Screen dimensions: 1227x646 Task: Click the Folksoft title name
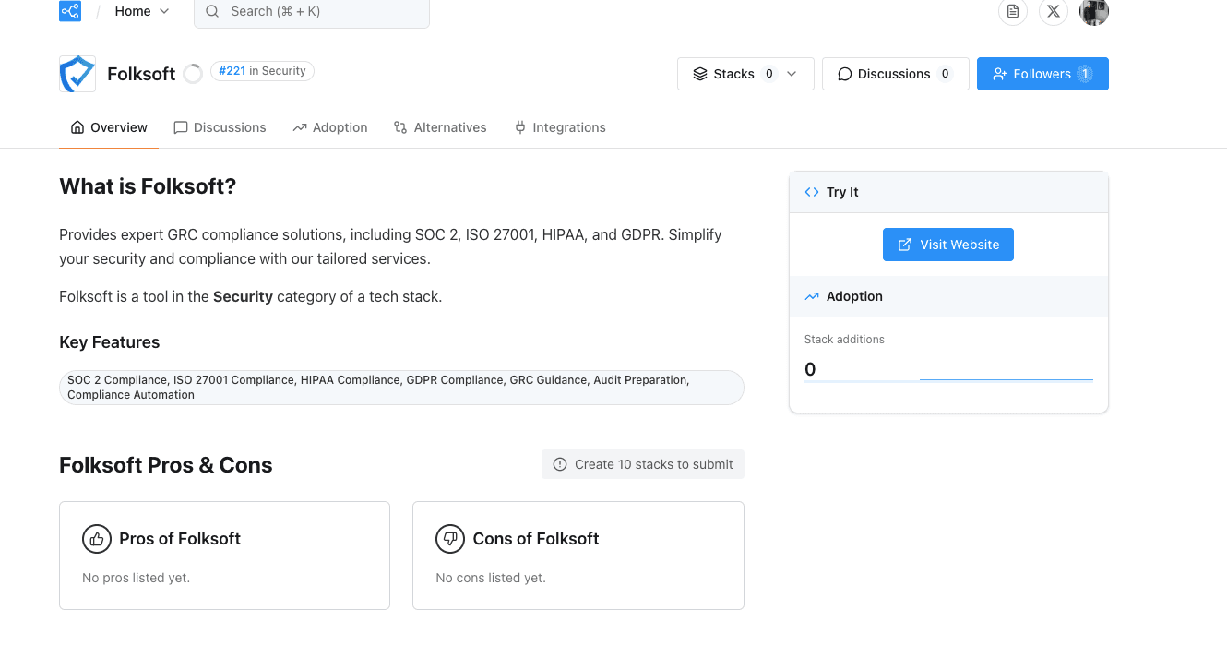coord(141,74)
